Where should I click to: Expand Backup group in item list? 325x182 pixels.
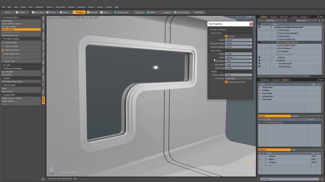(x=273, y=57)
